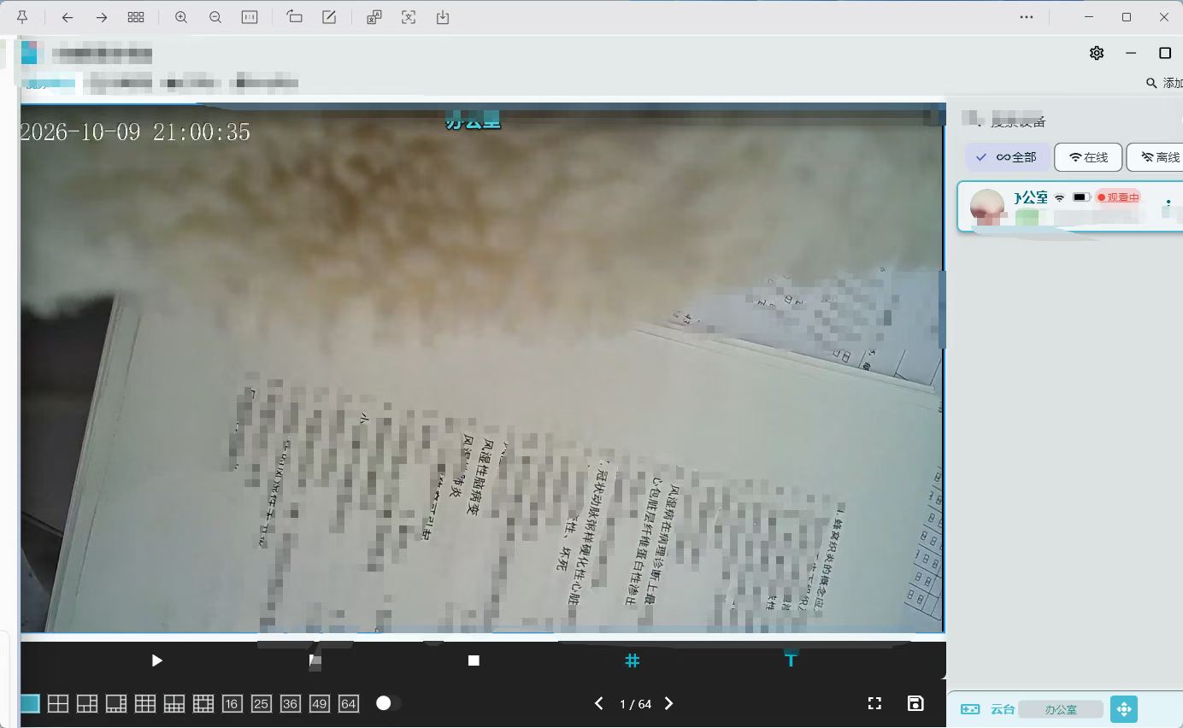Go forward to the next image
This screenshot has width=1183, height=728.
(x=102, y=17)
